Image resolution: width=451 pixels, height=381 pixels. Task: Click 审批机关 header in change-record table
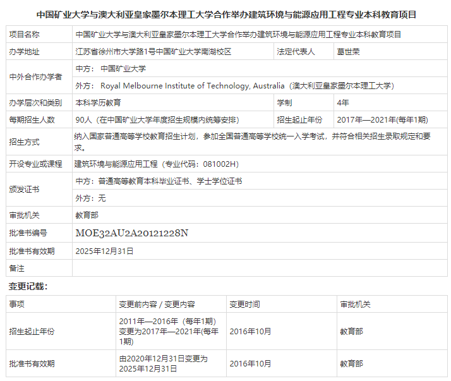click(392, 304)
